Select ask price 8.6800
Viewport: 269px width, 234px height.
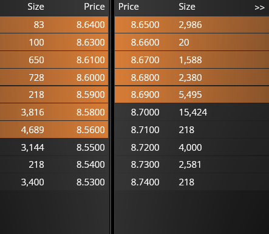[x=145, y=78]
